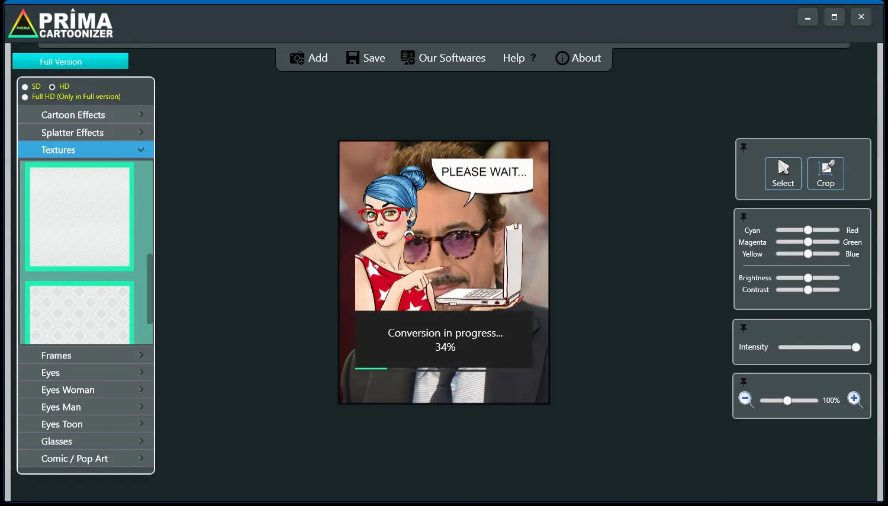
Task: Pin the Select and Crop tools panel
Action: point(744,147)
